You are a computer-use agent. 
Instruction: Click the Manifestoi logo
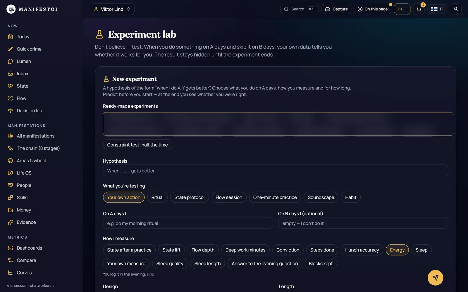pos(32,9)
